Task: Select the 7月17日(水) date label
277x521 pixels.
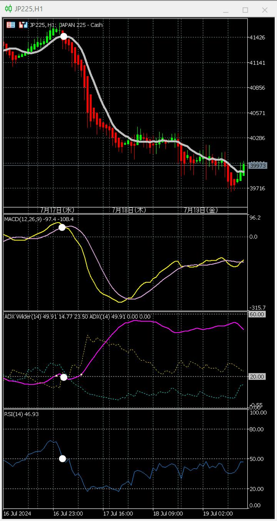Action: (x=57, y=210)
